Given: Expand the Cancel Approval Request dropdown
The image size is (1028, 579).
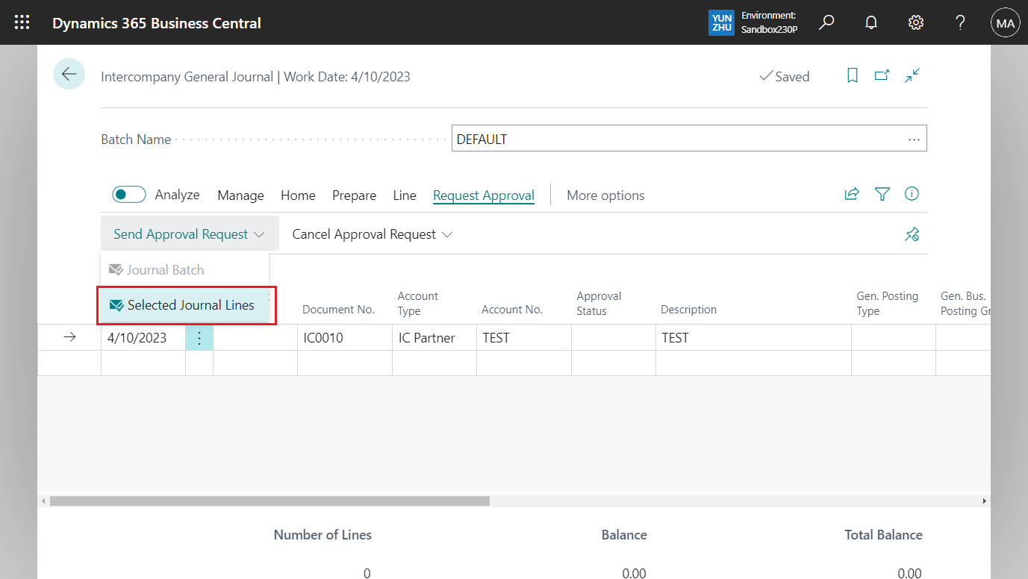Looking at the screenshot, I should pyautogui.click(x=446, y=234).
